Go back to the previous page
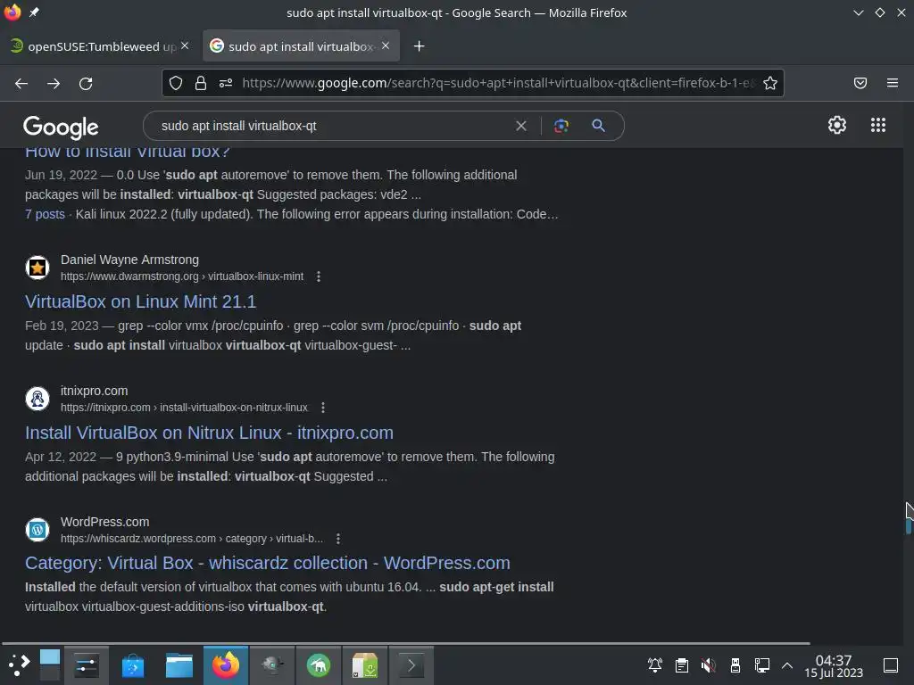 coord(21,83)
